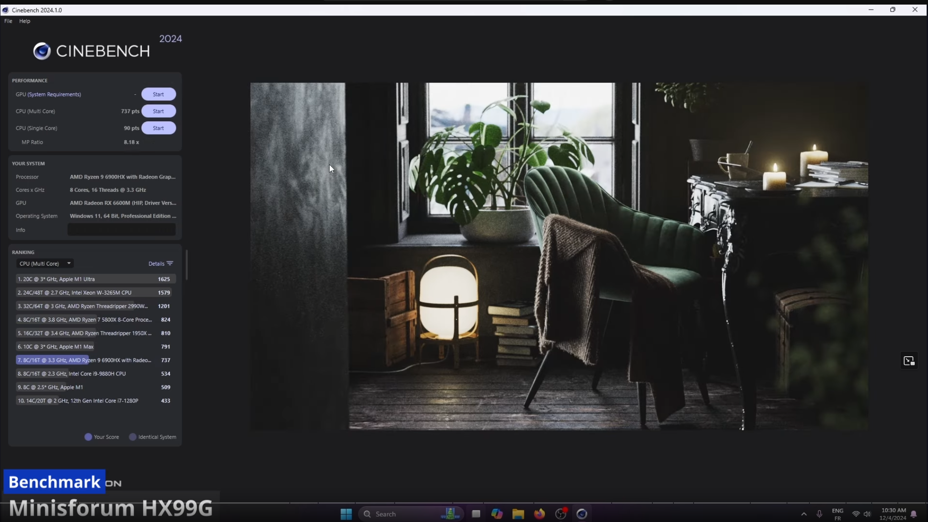Select the Intel Core i9-9880H ranking row

click(96, 374)
